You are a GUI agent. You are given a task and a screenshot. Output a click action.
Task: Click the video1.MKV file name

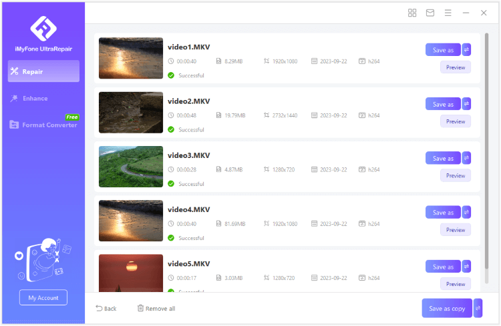click(189, 47)
